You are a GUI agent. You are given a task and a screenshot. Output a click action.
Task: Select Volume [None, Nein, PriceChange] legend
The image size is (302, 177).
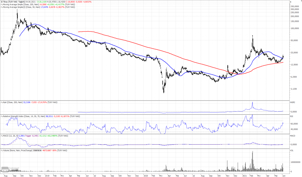coord(18,151)
